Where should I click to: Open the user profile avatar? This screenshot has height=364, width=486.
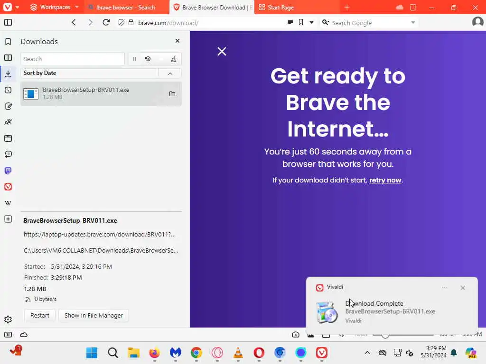pos(477,22)
